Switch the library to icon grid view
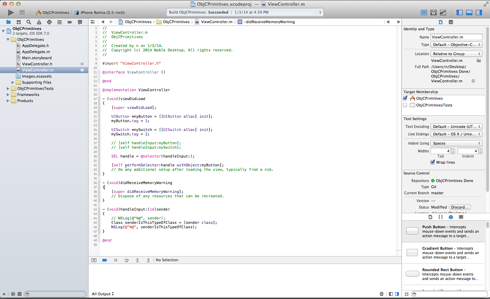 tap(407, 294)
